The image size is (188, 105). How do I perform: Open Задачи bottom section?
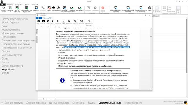(91, 103)
